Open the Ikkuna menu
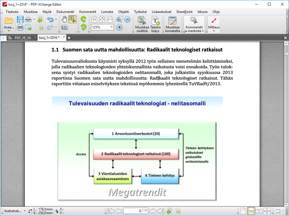 (202, 12)
